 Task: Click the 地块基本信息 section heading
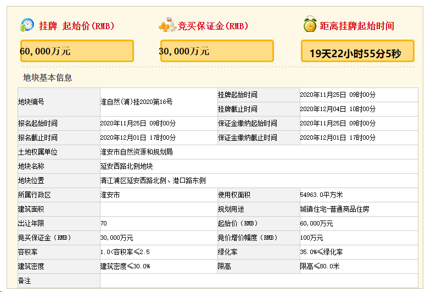coord(47,78)
